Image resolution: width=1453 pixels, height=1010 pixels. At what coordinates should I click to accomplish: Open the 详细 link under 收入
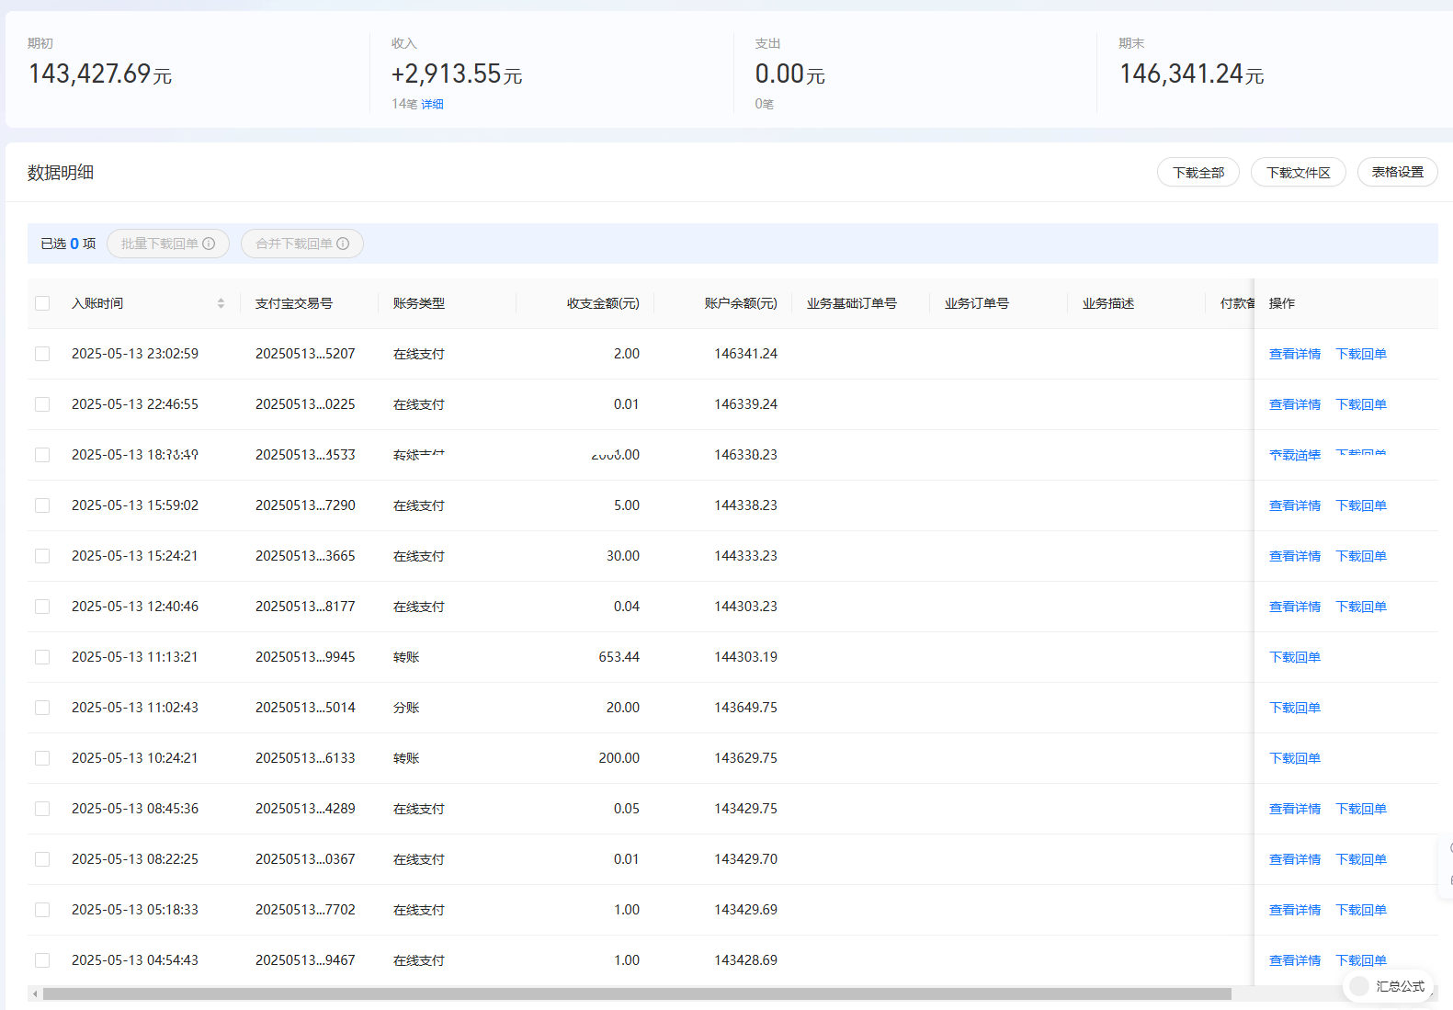[x=432, y=105]
